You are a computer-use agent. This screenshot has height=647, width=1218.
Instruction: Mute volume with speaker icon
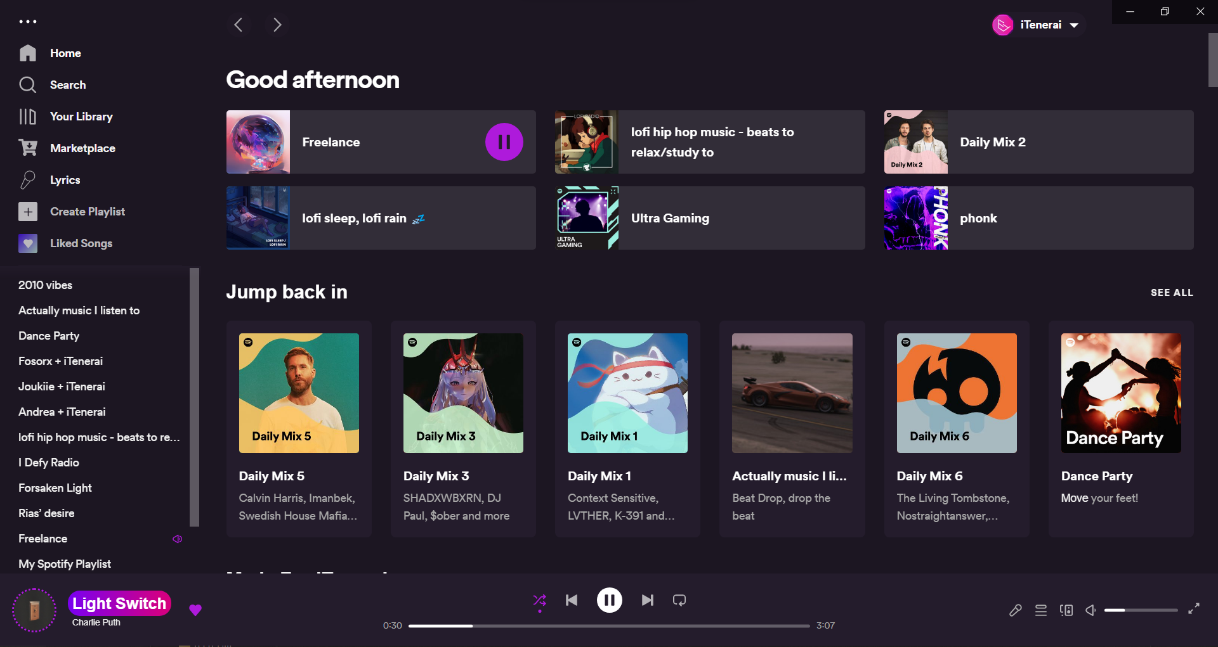pos(1090,610)
